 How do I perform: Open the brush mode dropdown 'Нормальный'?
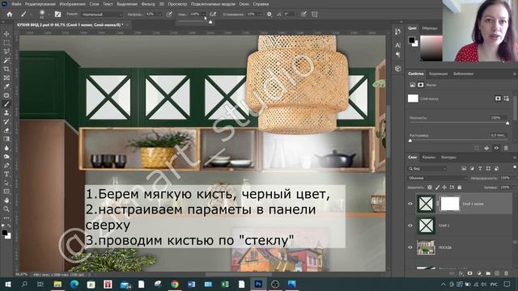[102, 15]
